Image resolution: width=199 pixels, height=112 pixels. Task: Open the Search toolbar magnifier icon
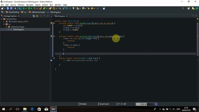54,8
